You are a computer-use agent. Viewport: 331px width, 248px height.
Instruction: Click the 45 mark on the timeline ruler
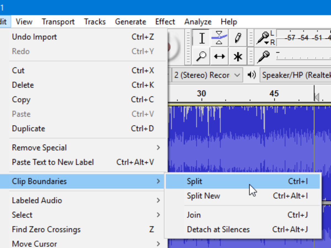(x=274, y=94)
